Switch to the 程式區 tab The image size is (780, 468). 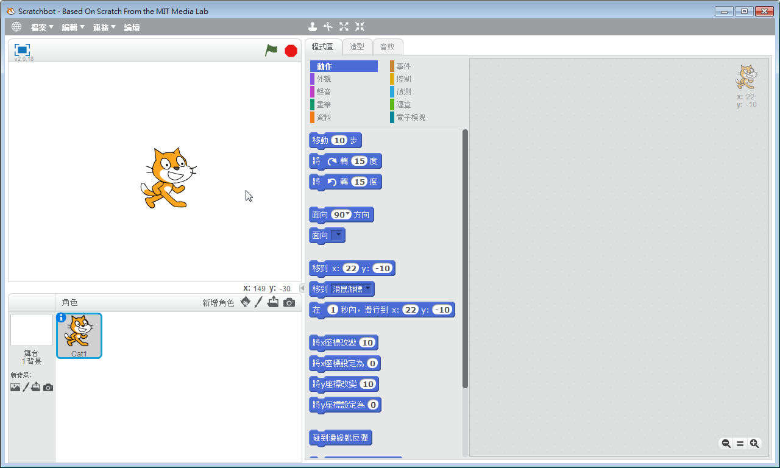(323, 47)
